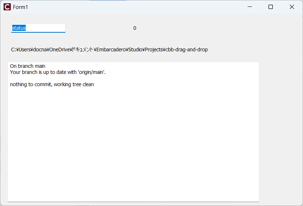Place cursor on 'On branch main' line
Image resolution: width=303 pixels, height=206 pixels.
pyautogui.click(x=28, y=66)
